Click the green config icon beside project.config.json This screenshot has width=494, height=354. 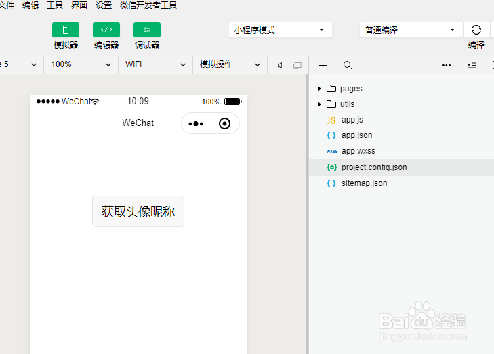pos(332,167)
